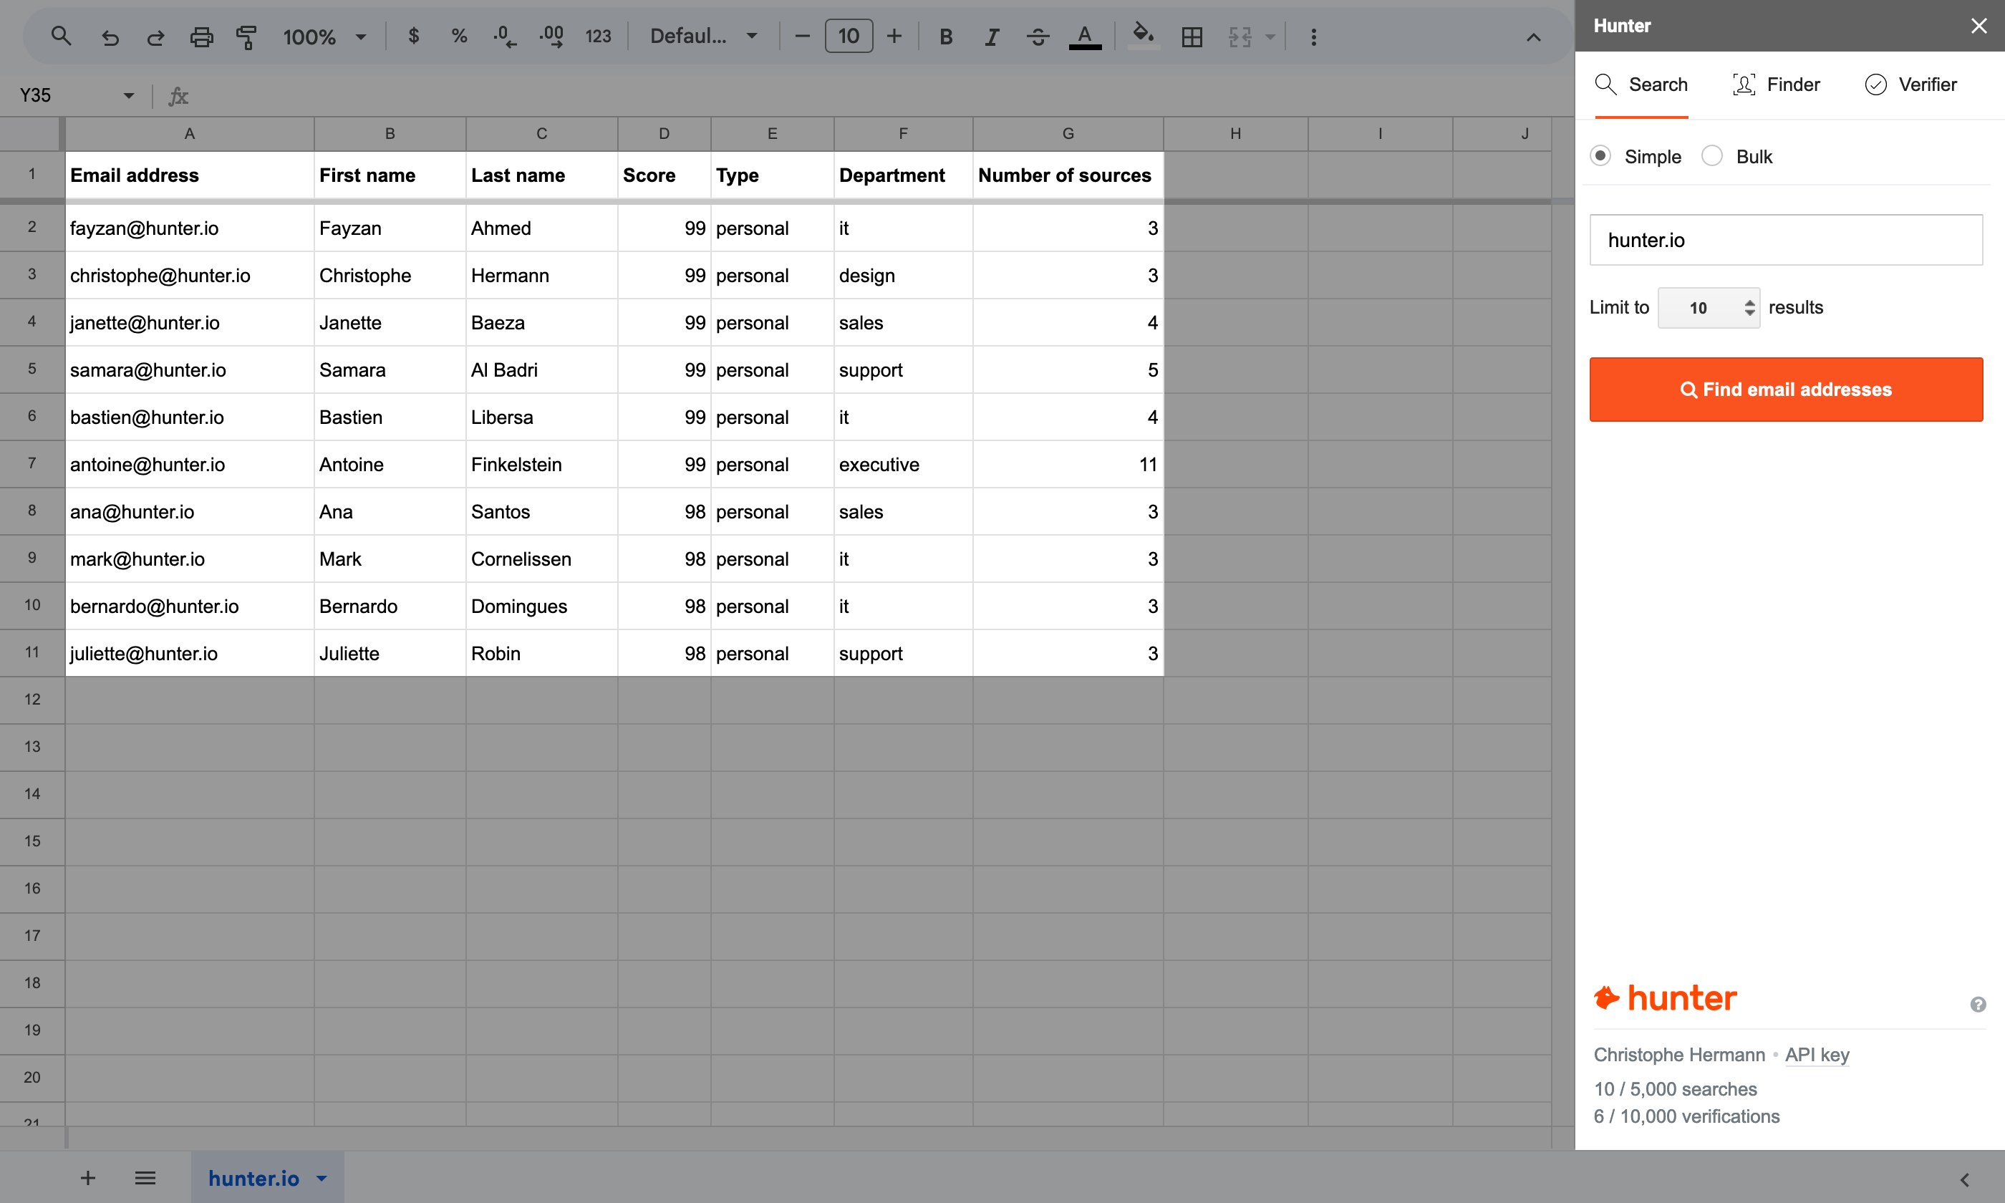This screenshot has height=1203, width=2005.
Task: Increase decimal places
Action: tap(552, 37)
